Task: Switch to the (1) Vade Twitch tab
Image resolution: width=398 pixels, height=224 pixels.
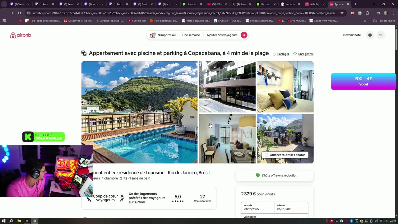Action: pyautogui.click(x=19, y=4)
